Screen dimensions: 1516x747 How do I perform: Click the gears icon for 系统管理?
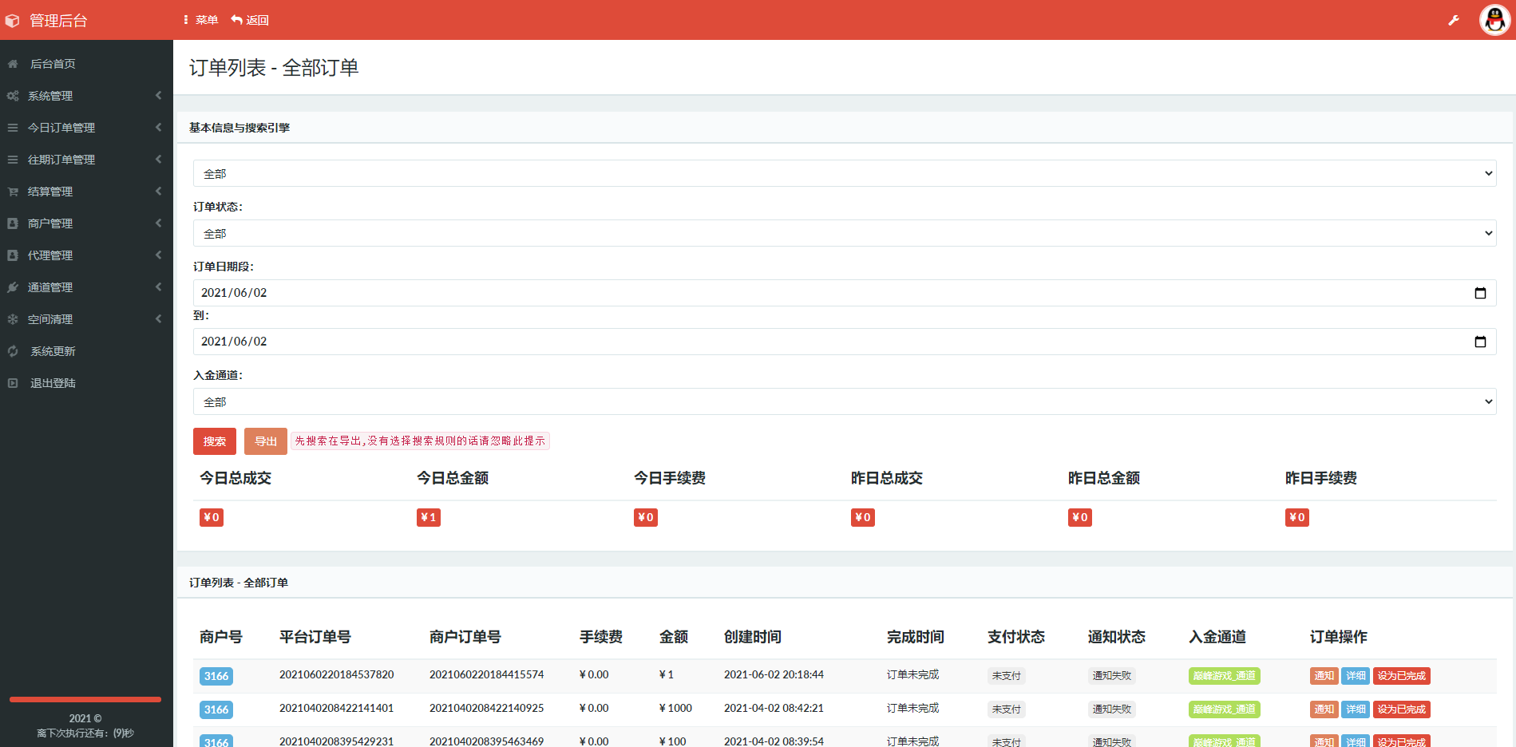(x=13, y=96)
